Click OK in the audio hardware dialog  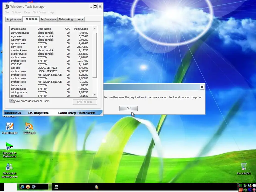[128, 108]
